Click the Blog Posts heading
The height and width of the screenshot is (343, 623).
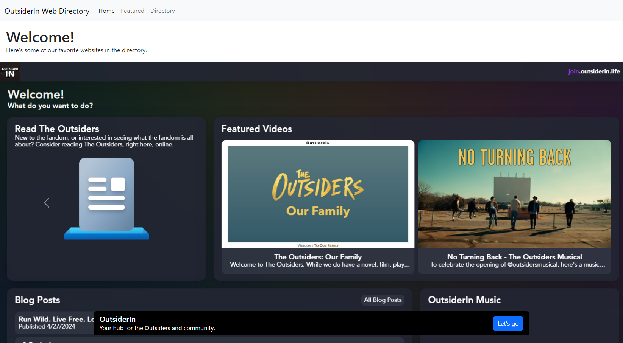(37, 300)
